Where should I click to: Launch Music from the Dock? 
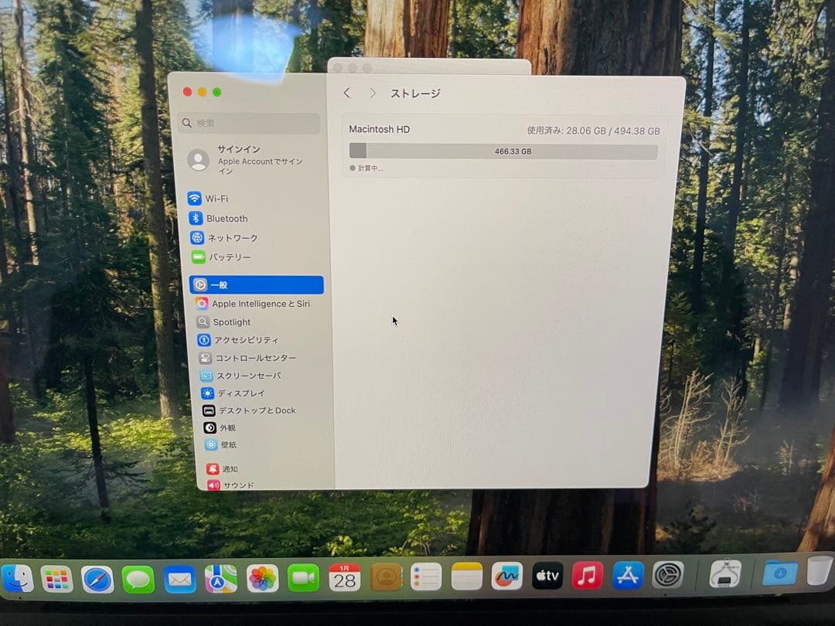click(587, 576)
